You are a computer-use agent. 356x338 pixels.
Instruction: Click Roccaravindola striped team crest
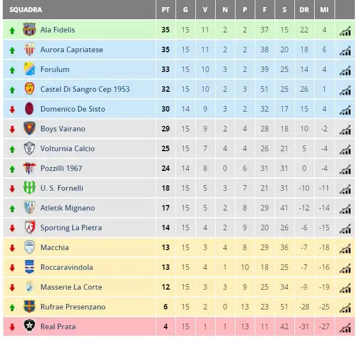pyautogui.click(x=30, y=267)
